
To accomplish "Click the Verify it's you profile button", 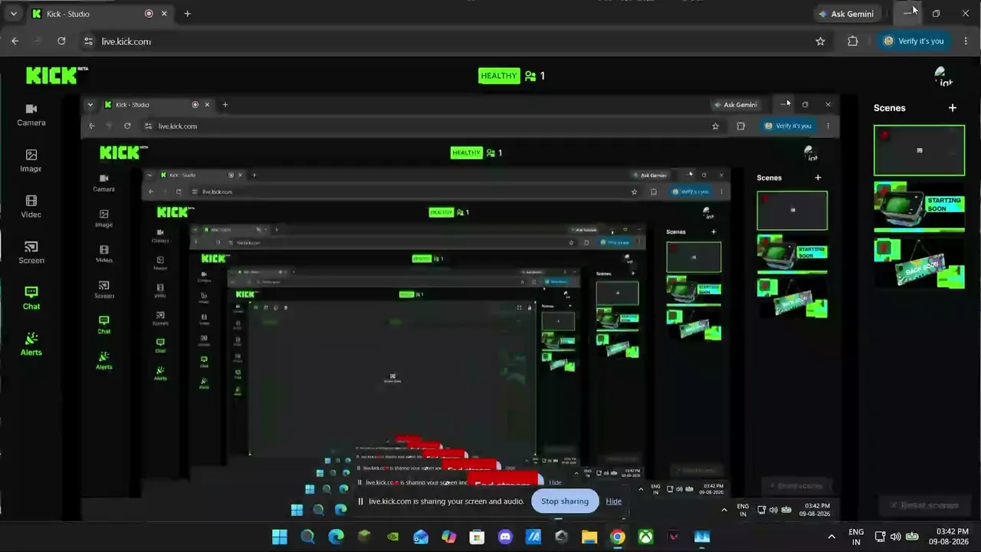I will (914, 41).
